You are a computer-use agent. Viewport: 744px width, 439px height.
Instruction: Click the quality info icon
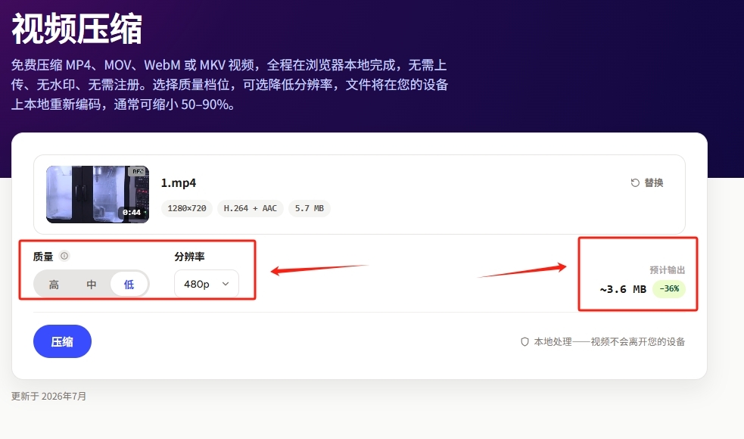pos(64,256)
